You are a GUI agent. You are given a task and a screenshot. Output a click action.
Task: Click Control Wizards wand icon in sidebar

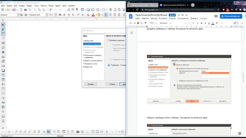point(3,29)
